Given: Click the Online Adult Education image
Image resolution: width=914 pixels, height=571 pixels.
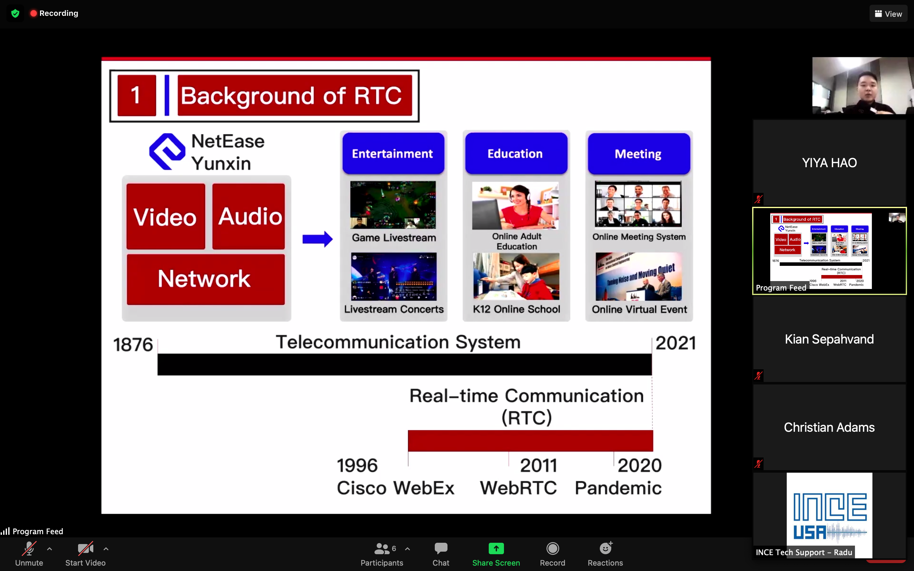Looking at the screenshot, I should pos(515,206).
